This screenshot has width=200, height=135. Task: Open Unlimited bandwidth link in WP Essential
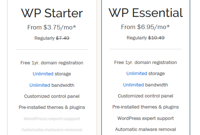[x=134, y=85]
